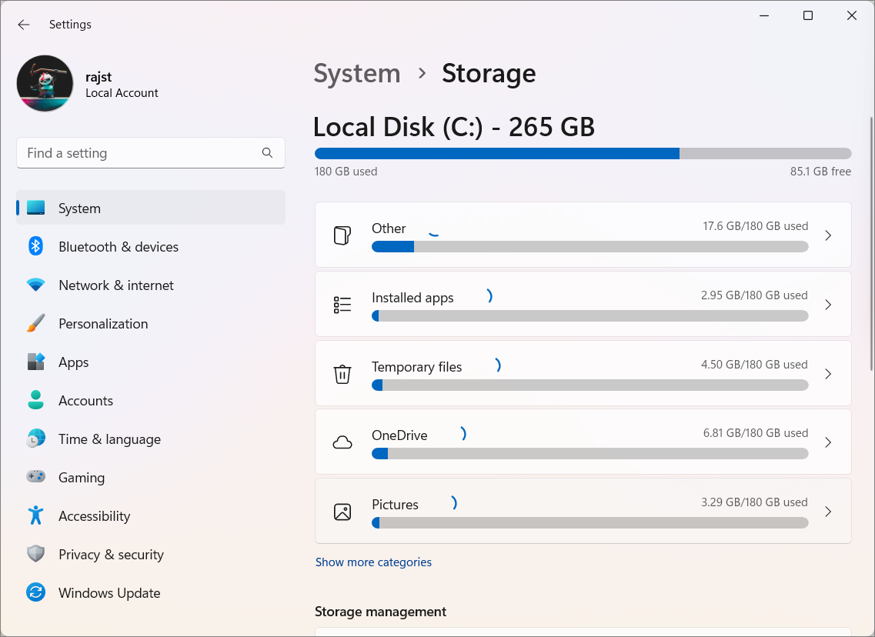875x637 pixels.
Task: Click the OneDrive cloud icon
Action: [x=342, y=442]
